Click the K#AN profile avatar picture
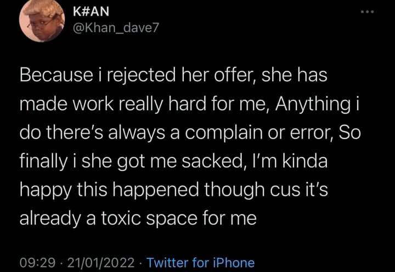395x272 pixels. point(42,20)
